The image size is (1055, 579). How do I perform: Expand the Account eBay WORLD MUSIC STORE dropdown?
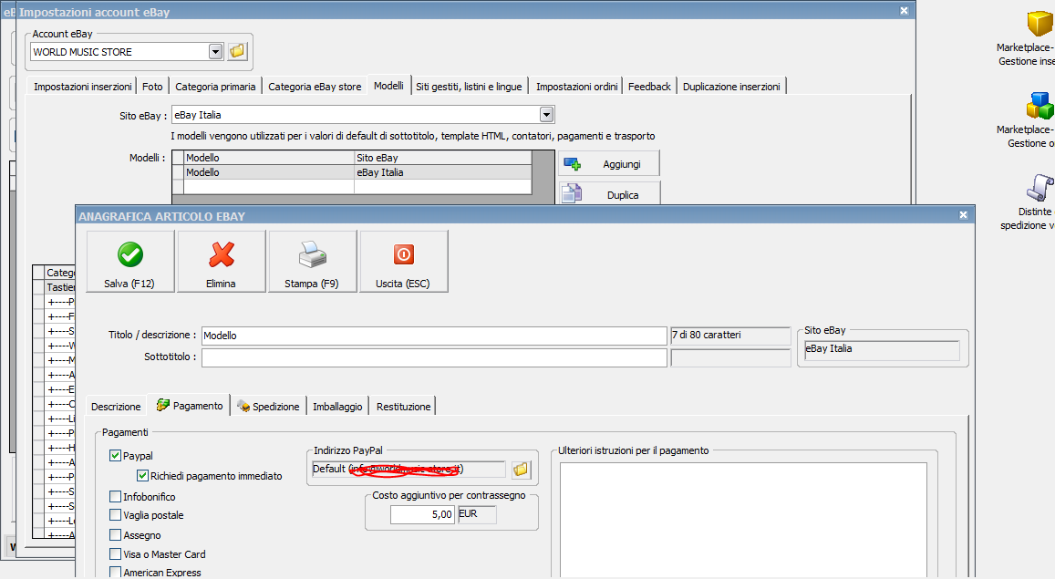click(x=215, y=52)
